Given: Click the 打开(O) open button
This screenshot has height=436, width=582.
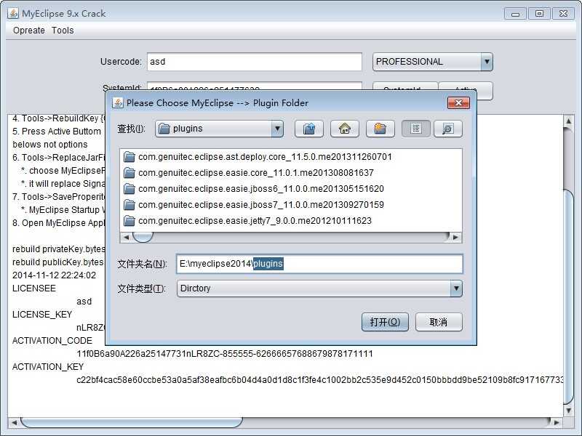Looking at the screenshot, I should (385, 322).
